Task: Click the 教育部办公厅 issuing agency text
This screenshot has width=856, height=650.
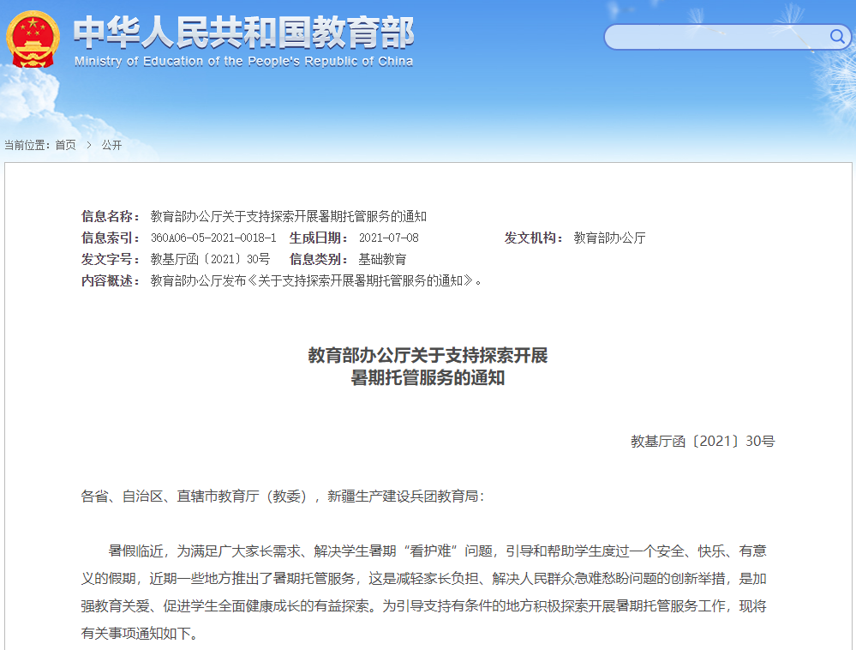Action: coord(611,238)
